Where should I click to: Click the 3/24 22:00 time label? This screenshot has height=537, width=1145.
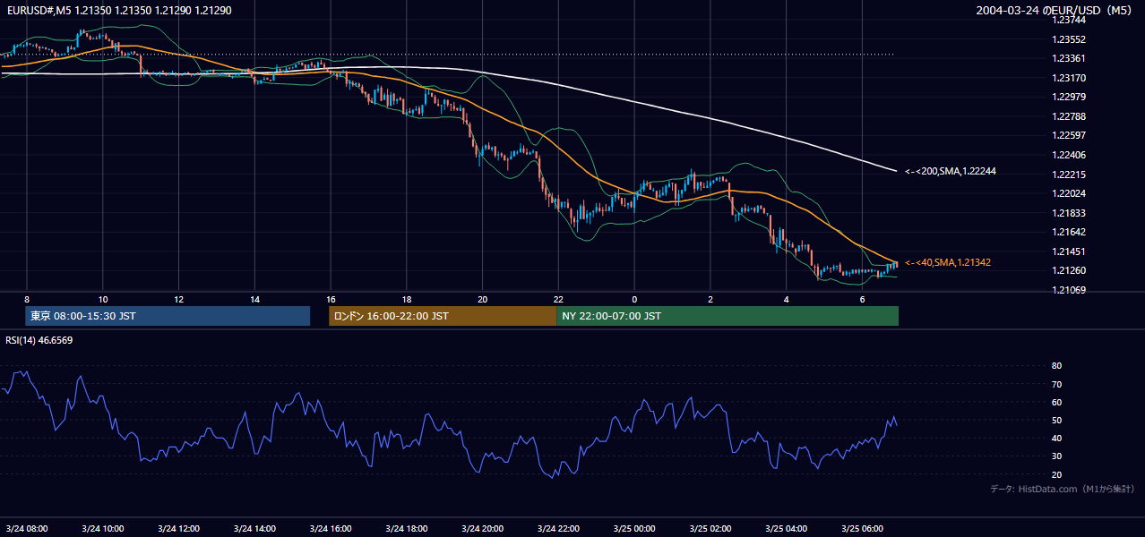558,529
